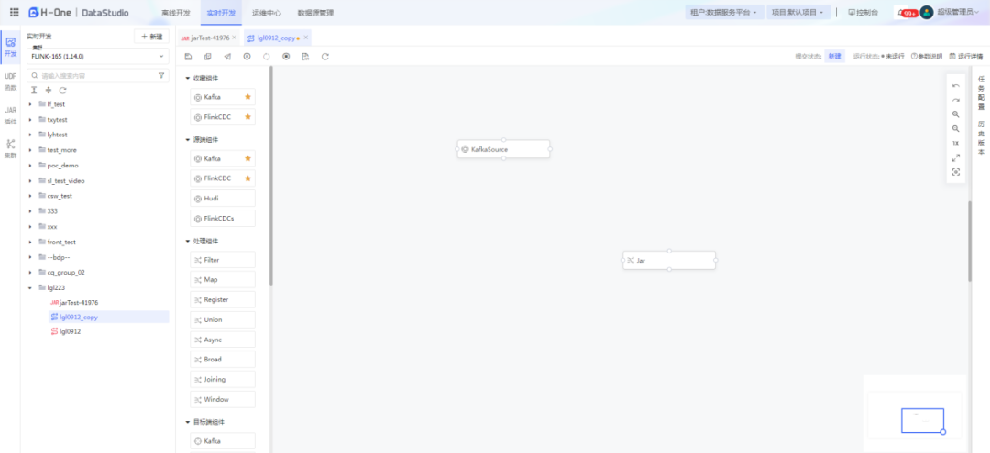Screen dimensions: 990x453
Task: Click the undo arrow on the canvas toolbar
Action: pos(956,86)
